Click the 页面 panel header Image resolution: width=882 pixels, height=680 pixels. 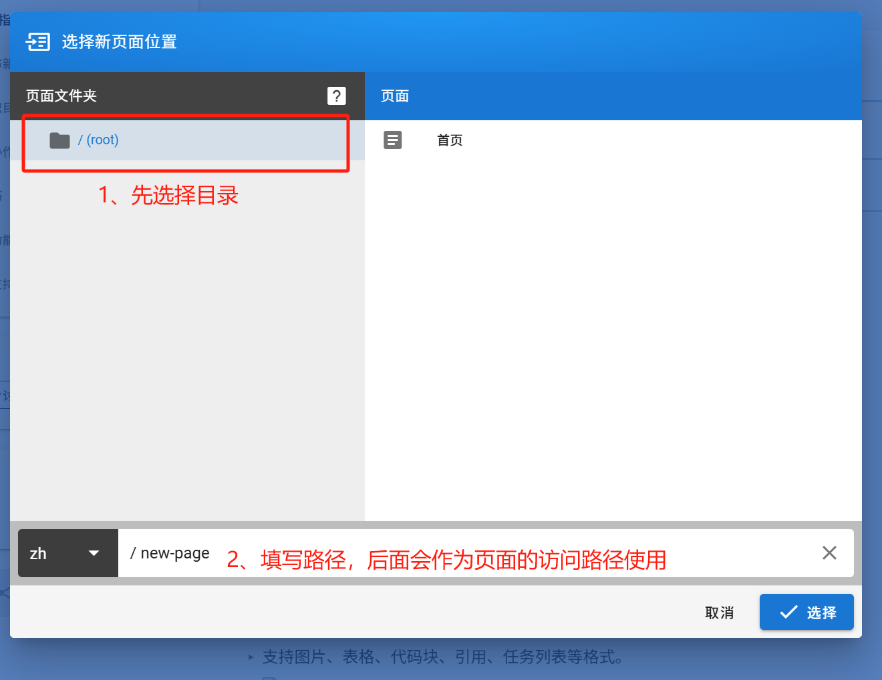click(x=394, y=96)
